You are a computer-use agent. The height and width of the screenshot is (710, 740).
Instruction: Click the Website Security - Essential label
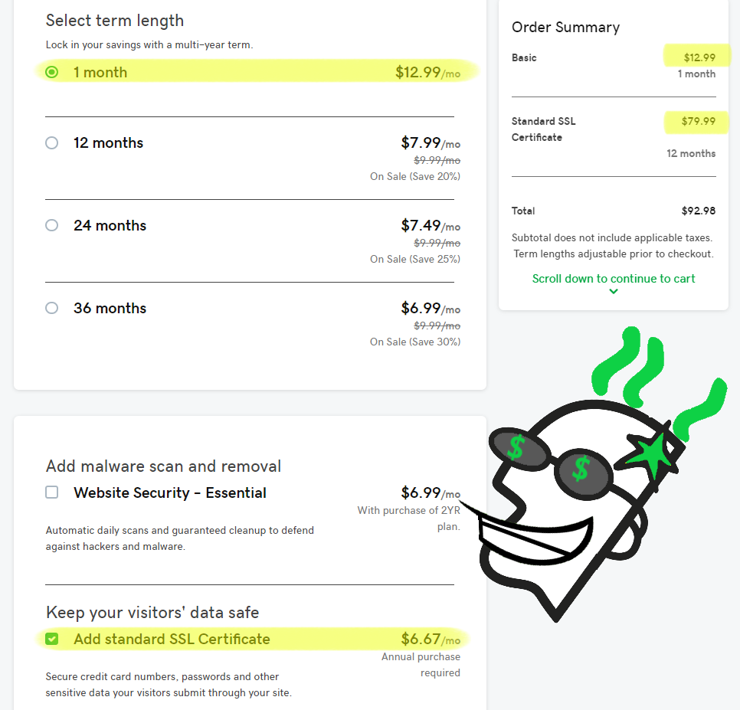(170, 492)
